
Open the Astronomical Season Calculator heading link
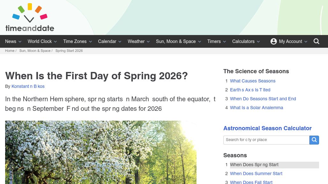267,129
